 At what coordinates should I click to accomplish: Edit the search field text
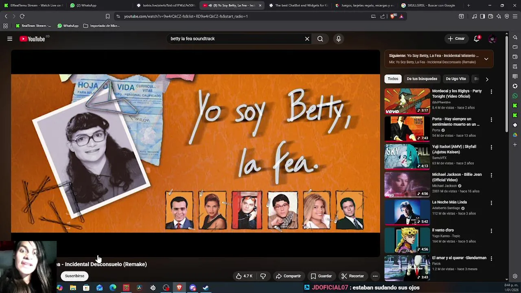pos(236,39)
